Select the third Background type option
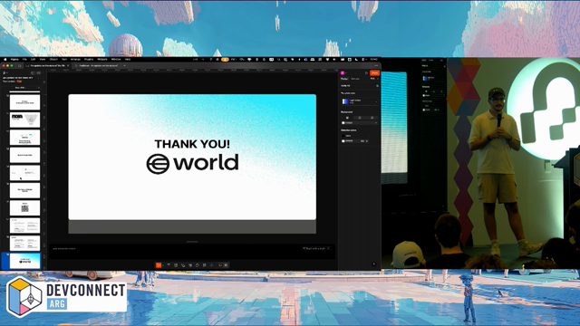Screen dimensions: 580x326 coord(372,118)
